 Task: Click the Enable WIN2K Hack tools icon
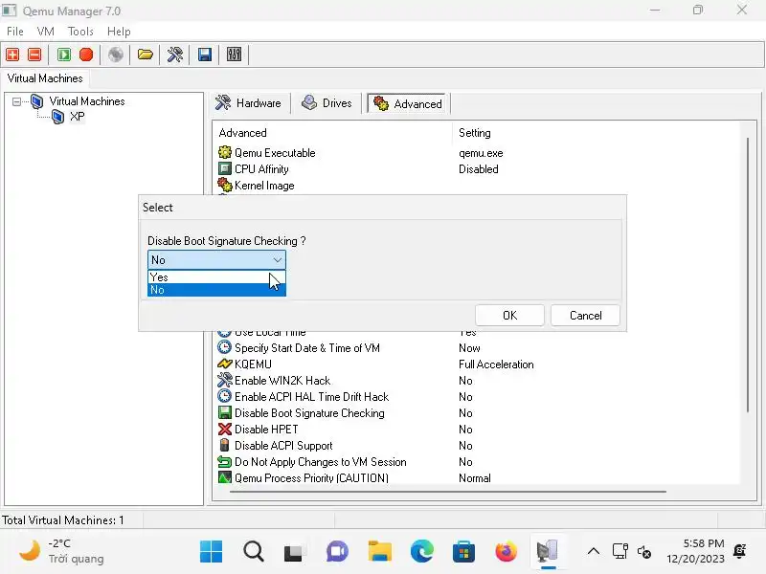pos(225,380)
